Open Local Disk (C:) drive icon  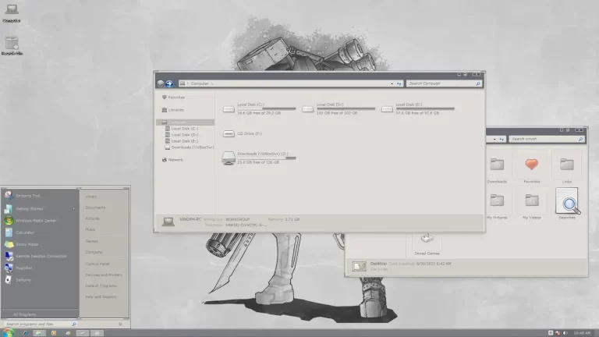pos(229,109)
